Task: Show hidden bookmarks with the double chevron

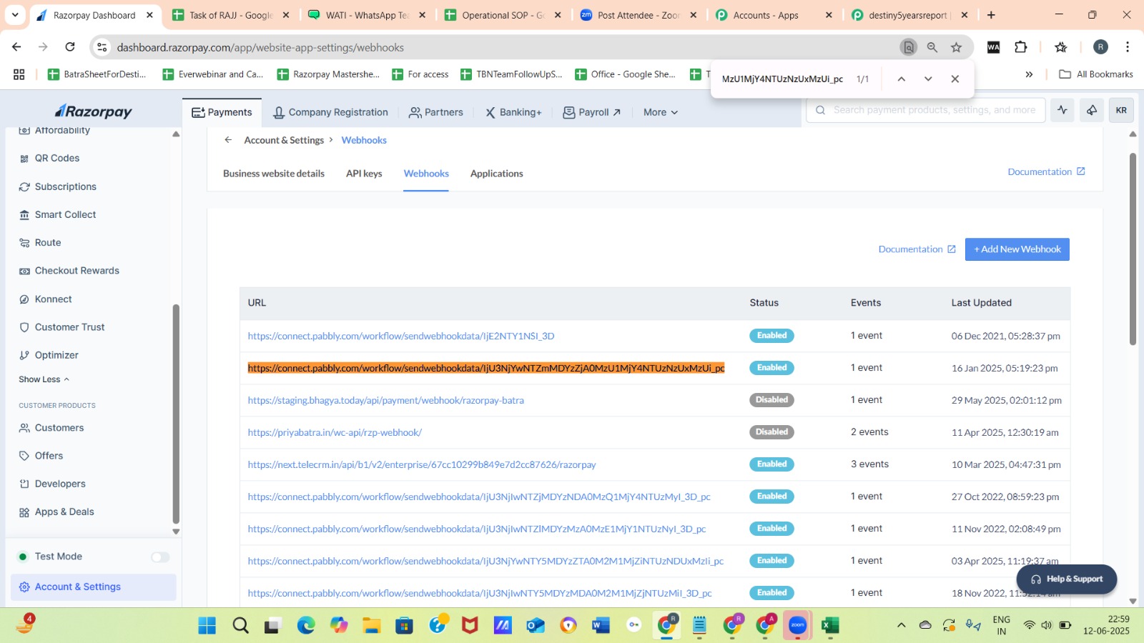Action: pyautogui.click(x=1029, y=74)
